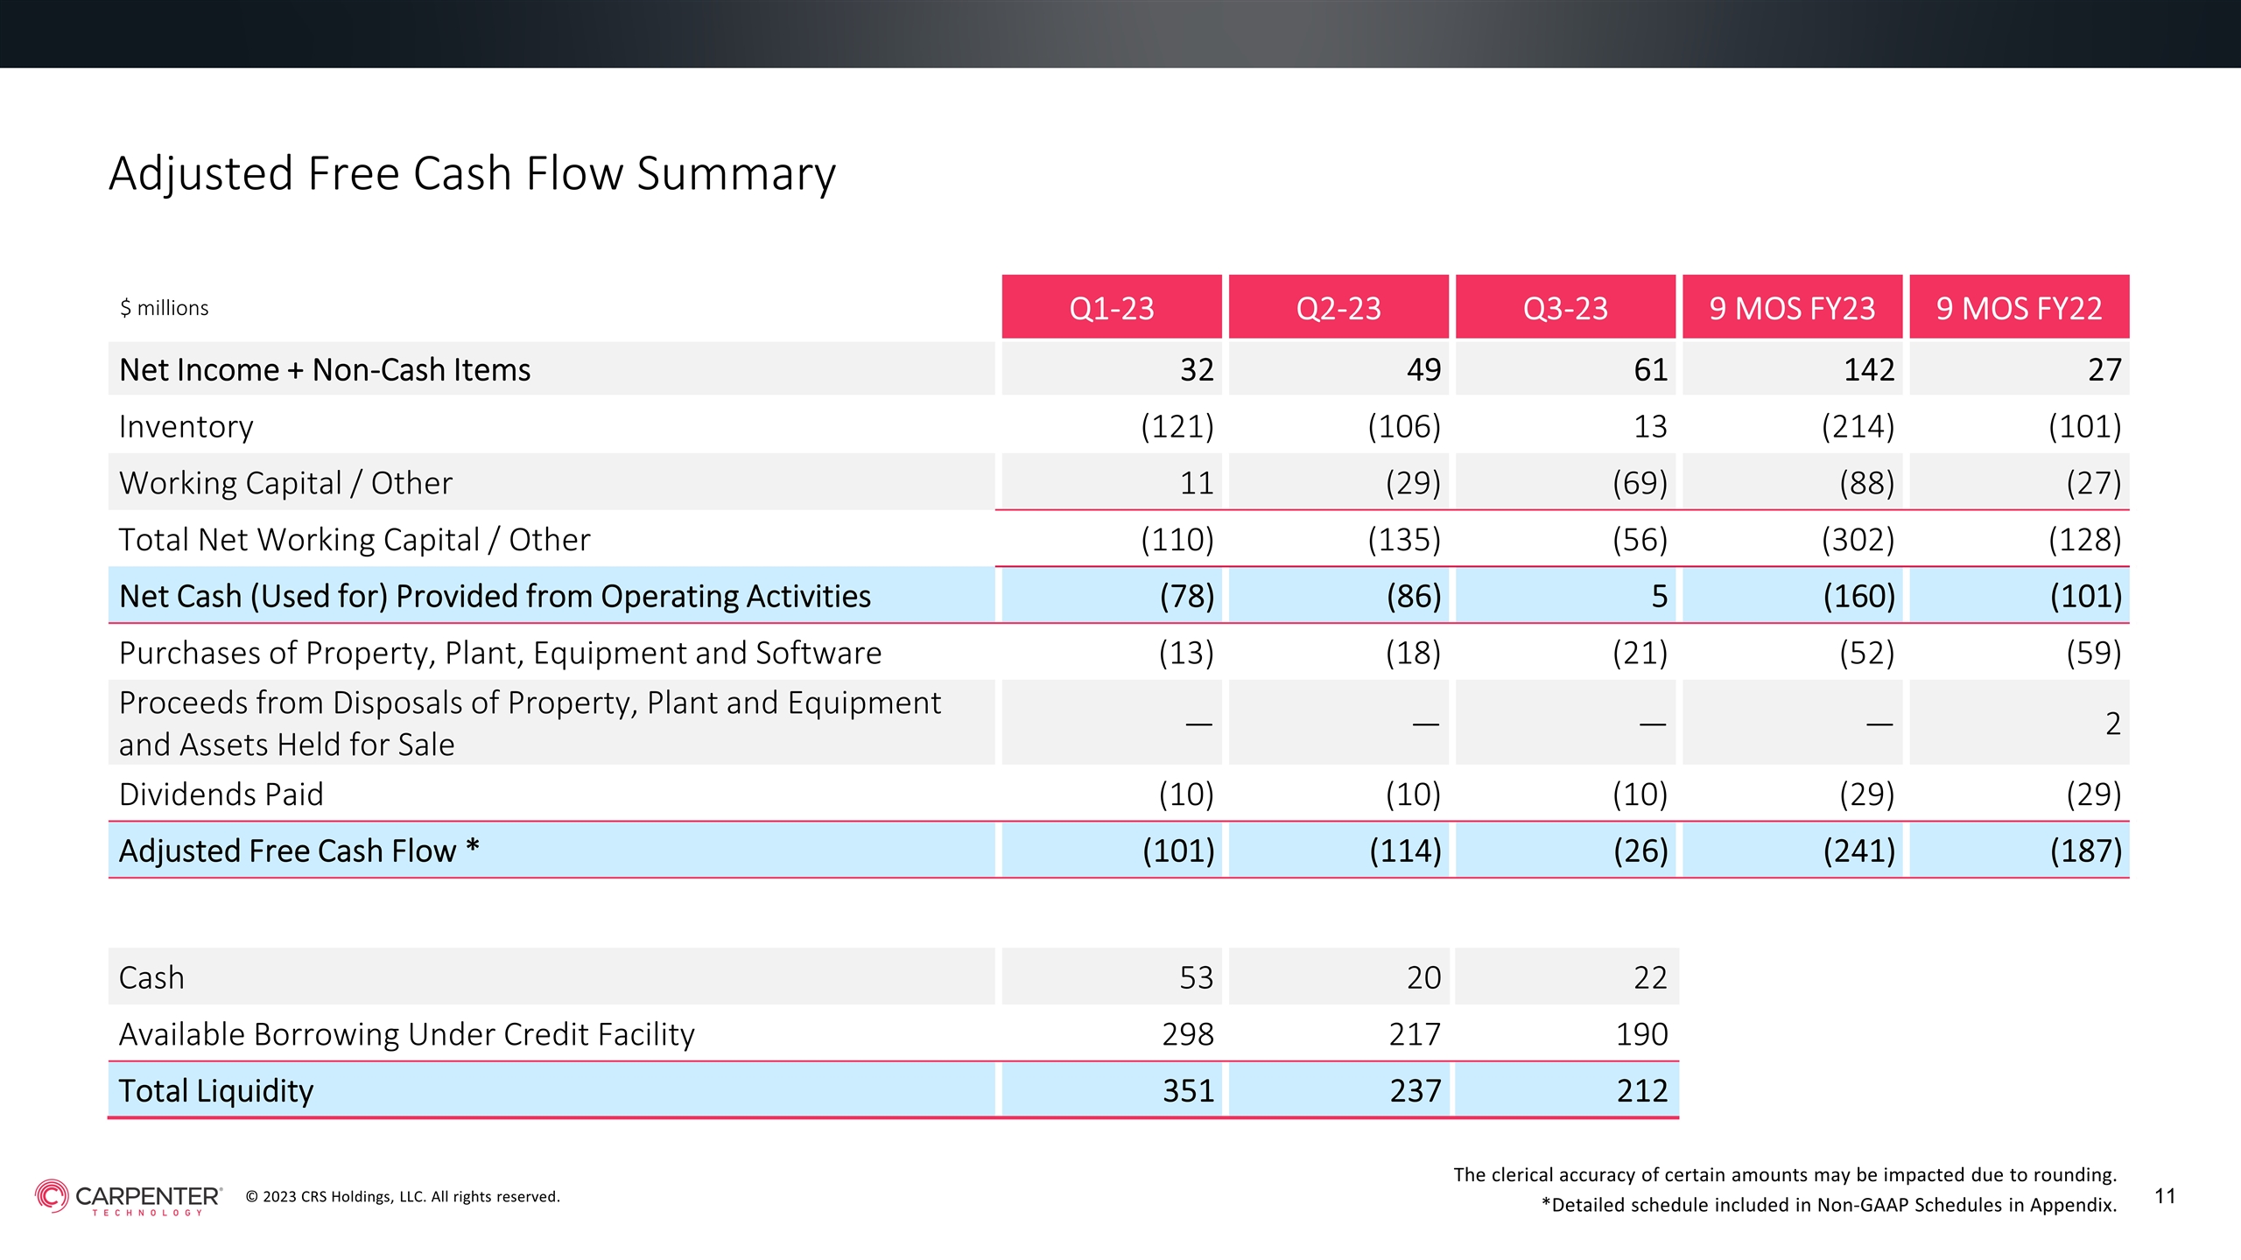Select the Non-GAAP Schedules in Appendix footnote
The image size is (2241, 1260).
tap(1829, 1205)
